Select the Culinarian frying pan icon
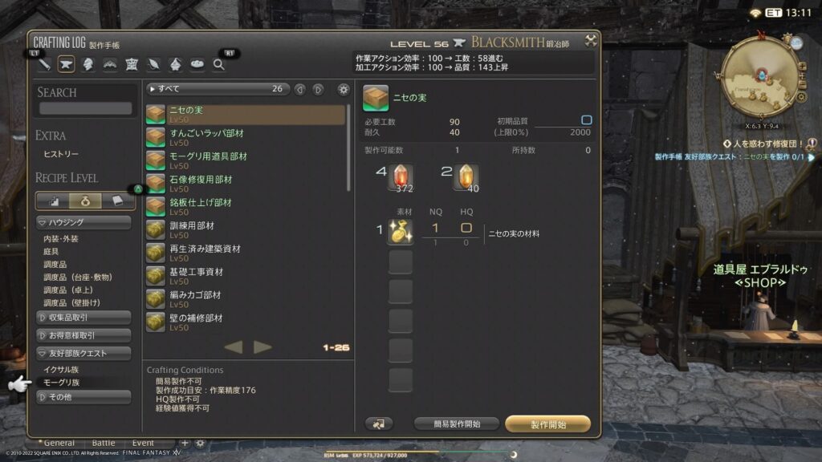This screenshot has width=822, height=462. [197, 64]
